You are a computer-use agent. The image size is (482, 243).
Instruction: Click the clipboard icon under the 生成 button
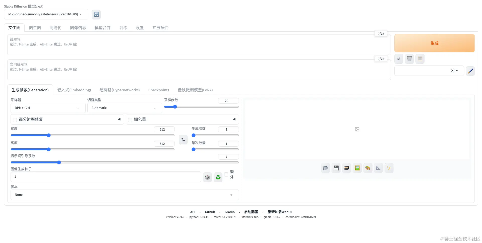[x=420, y=59]
